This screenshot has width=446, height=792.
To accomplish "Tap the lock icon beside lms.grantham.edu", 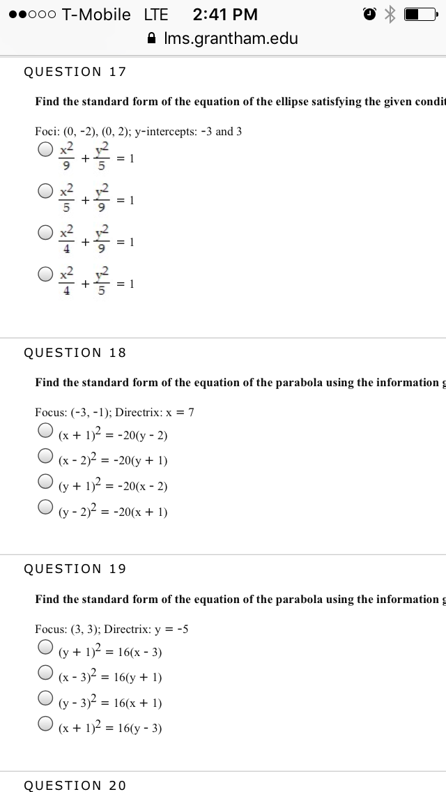I will point(151,38).
